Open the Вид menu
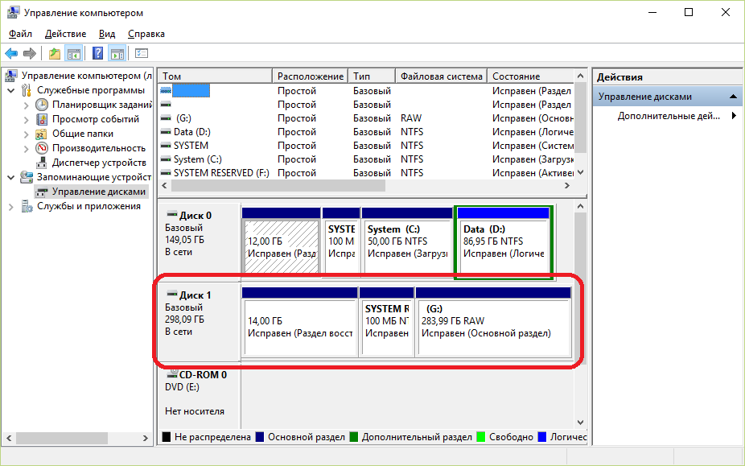Screen dimensions: 745x466 (107, 34)
